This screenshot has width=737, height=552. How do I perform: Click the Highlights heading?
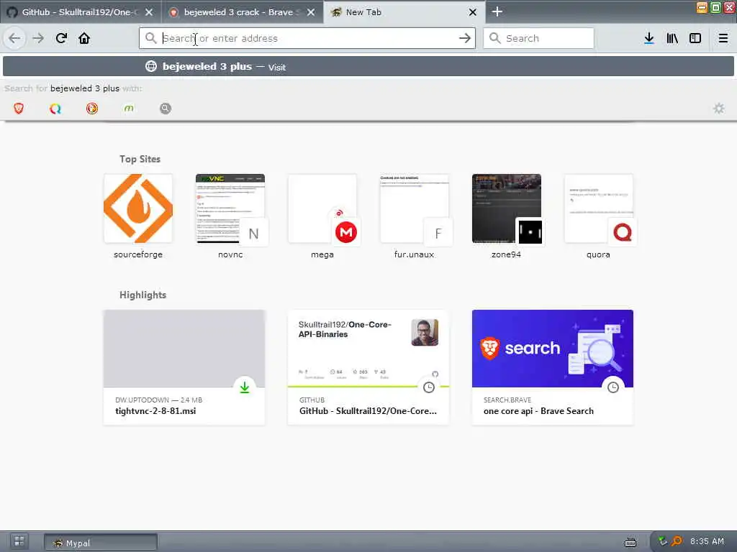tap(143, 295)
